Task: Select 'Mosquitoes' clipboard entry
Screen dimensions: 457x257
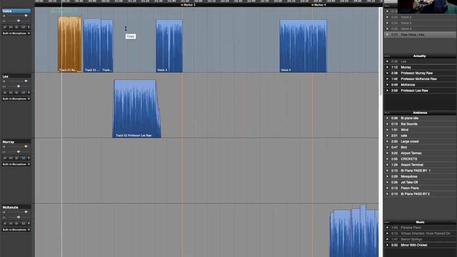Action: 409,176
